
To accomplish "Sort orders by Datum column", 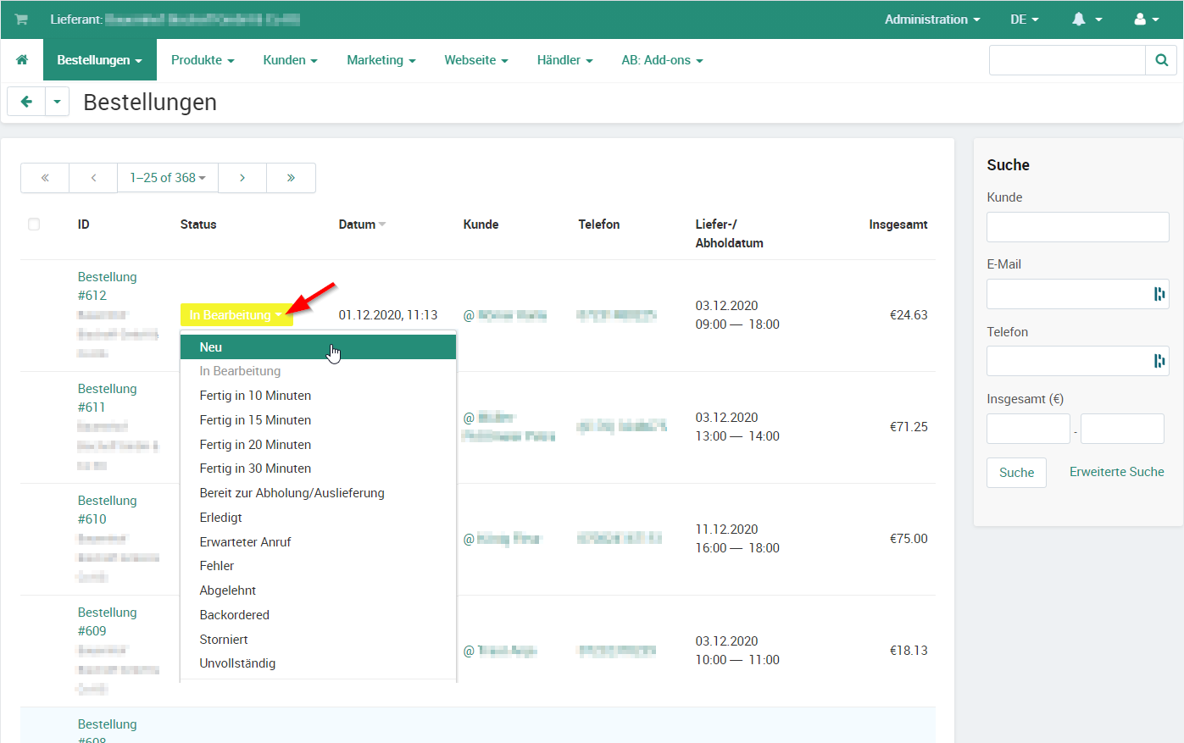I will pyautogui.click(x=362, y=225).
